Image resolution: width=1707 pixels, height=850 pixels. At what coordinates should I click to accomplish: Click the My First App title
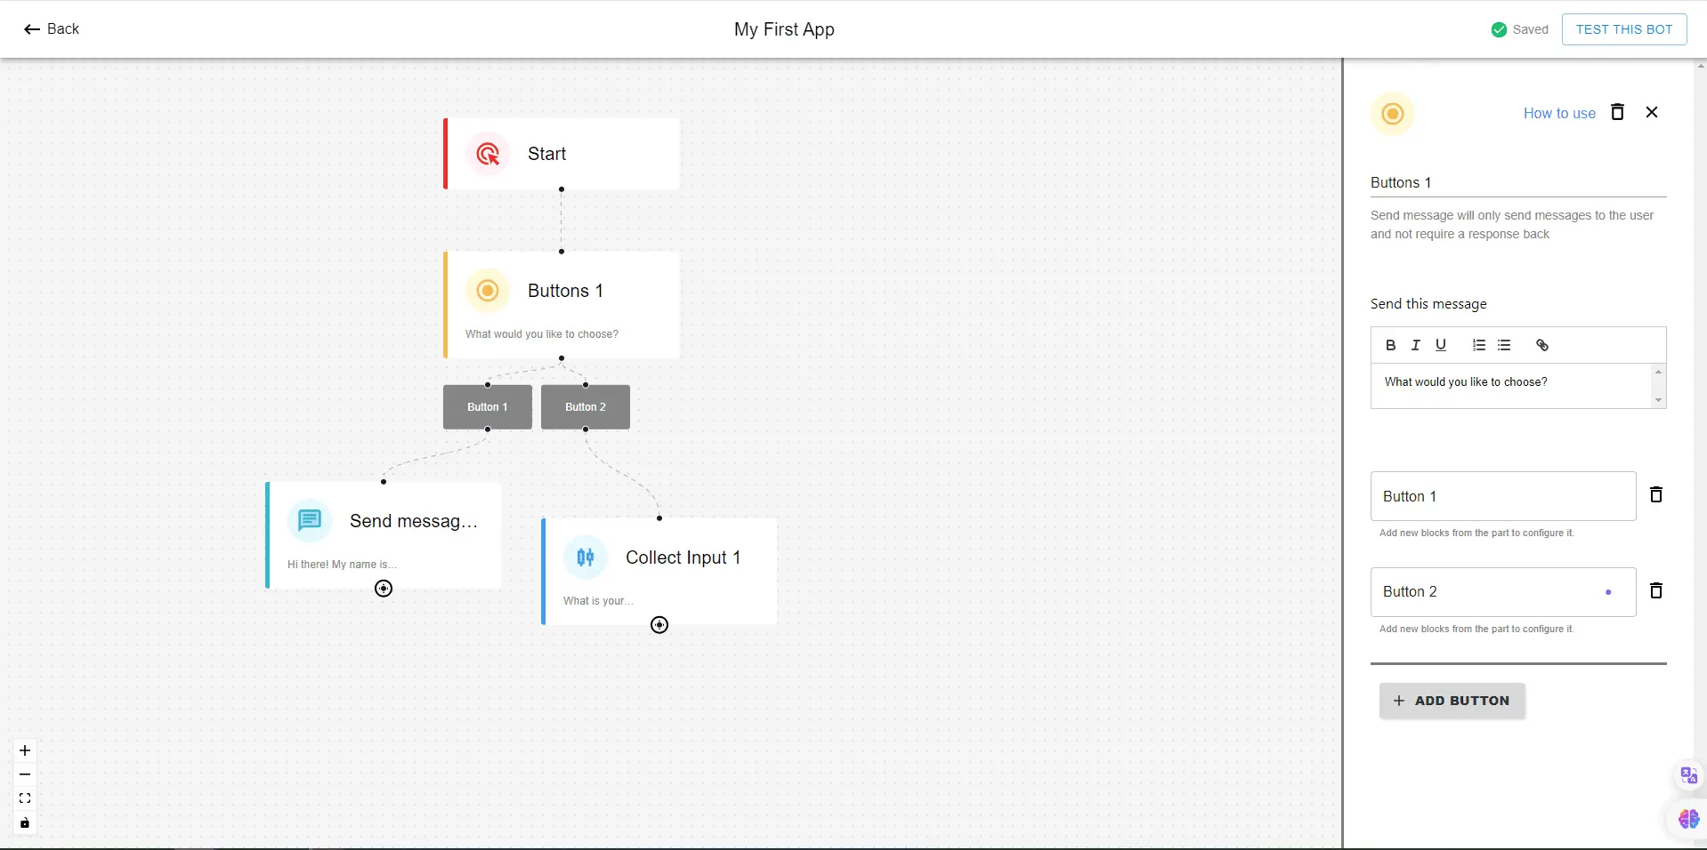tap(784, 29)
